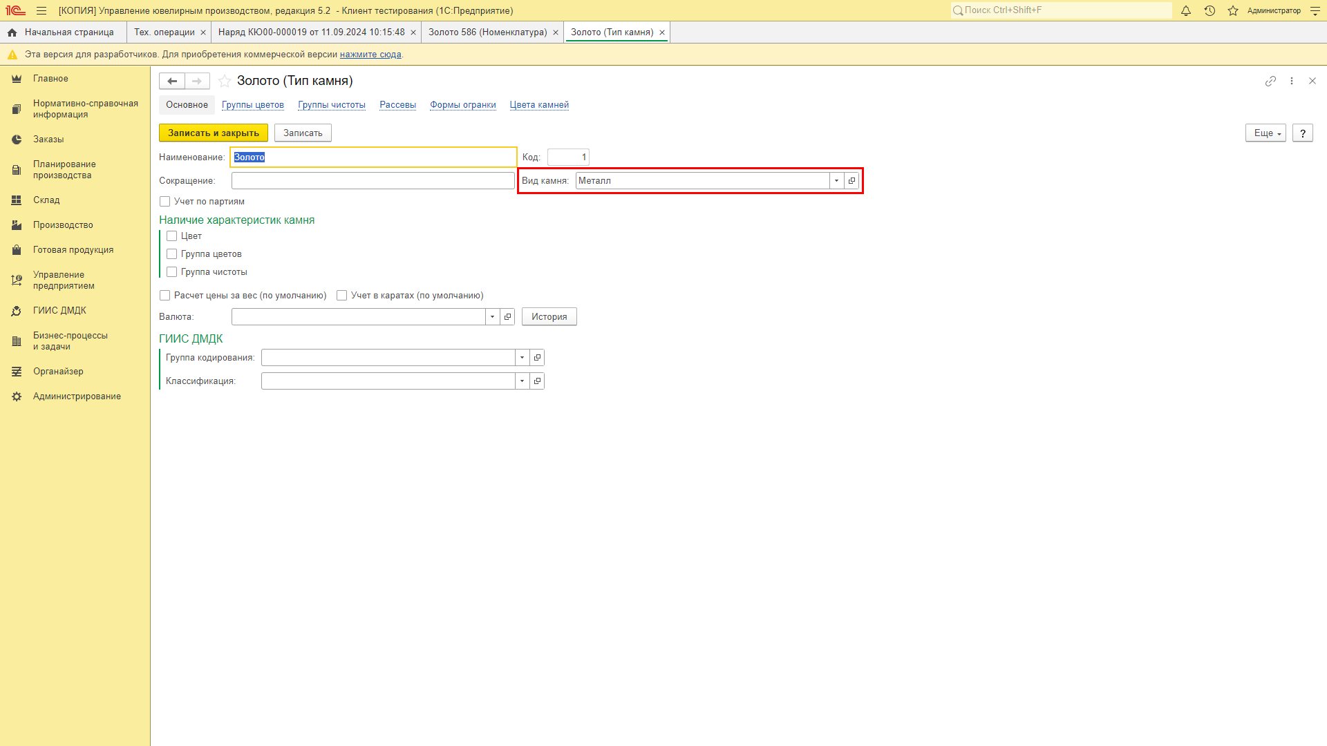This screenshot has width=1327, height=746.
Task: Open service settings menu icon at top right
Action: pos(1315,10)
